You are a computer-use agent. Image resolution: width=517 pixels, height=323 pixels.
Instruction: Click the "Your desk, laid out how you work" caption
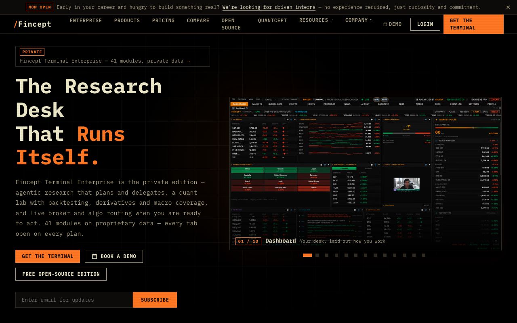[343, 241]
